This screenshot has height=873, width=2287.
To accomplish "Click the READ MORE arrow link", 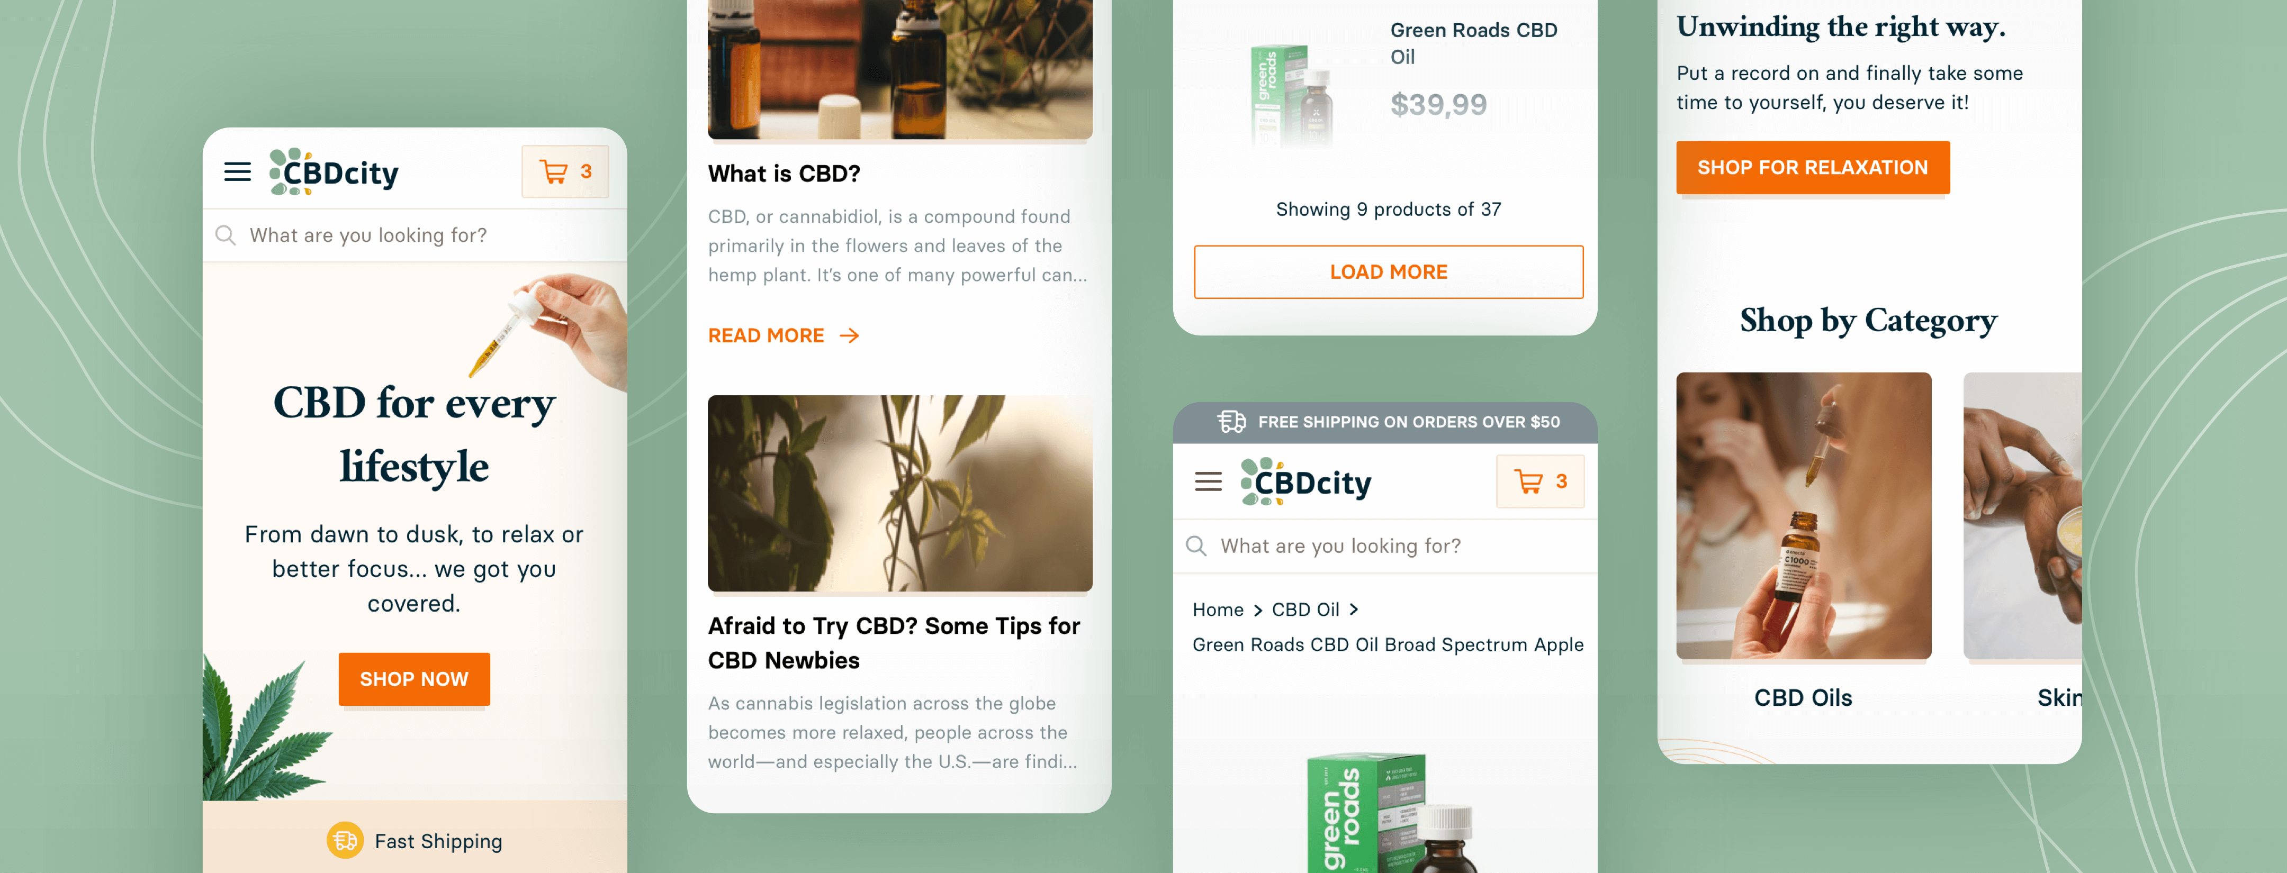I will pyautogui.click(x=783, y=335).
